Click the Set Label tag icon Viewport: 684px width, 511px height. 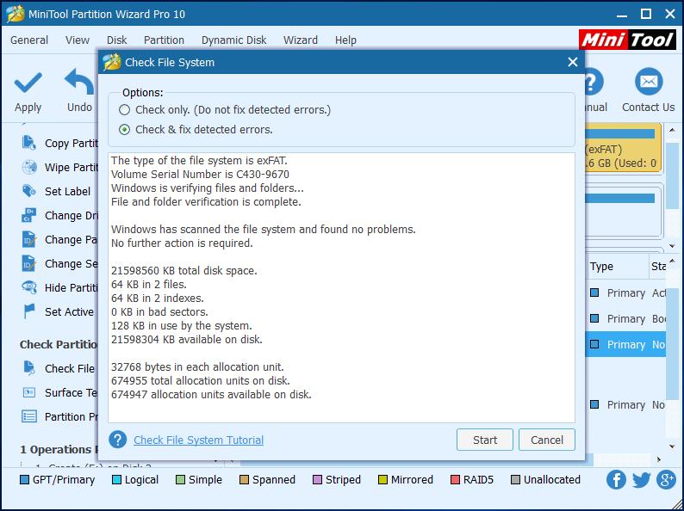click(29, 191)
